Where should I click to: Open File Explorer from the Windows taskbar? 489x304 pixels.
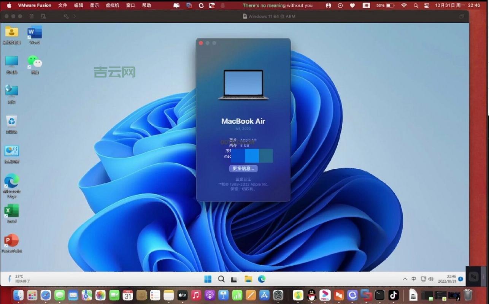[248, 279]
